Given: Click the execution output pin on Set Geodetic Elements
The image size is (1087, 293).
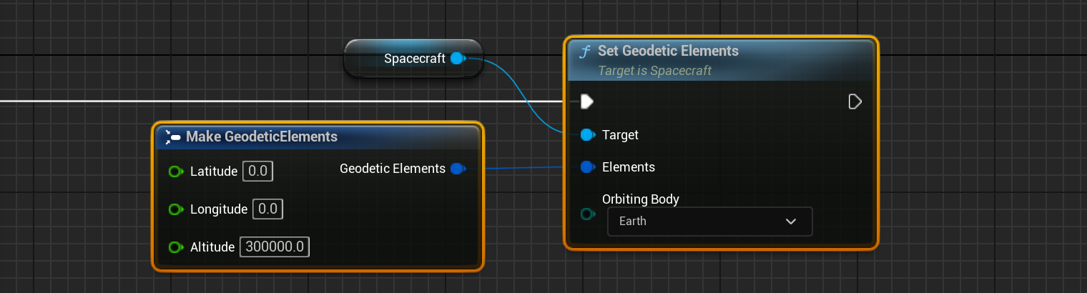Looking at the screenshot, I should point(855,101).
